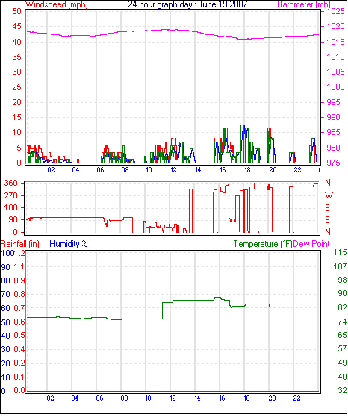Viewport: 348px width, 420px height.
Task: Click the 270 wind direction degree label
Action: [11, 195]
